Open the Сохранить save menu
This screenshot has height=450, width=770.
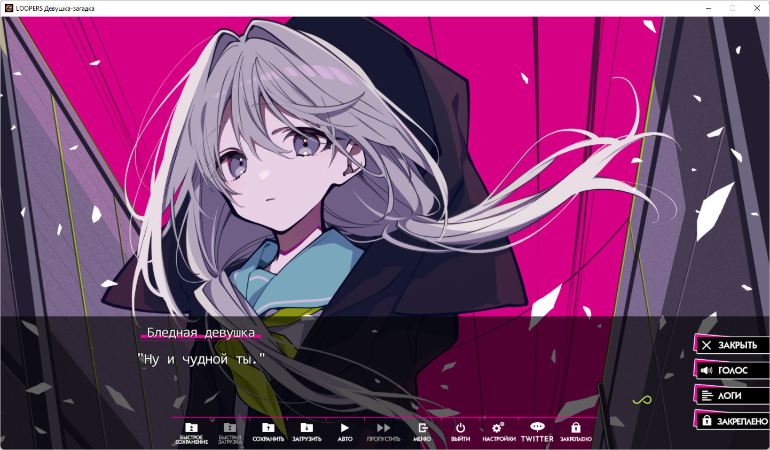click(x=268, y=432)
